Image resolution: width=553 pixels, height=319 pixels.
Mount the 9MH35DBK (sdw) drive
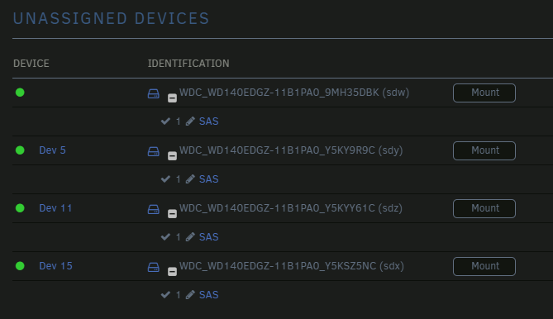(484, 93)
